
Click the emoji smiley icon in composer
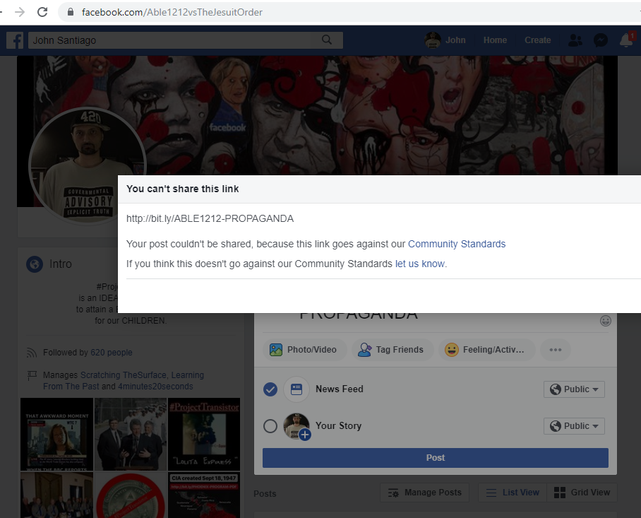coord(606,321)
